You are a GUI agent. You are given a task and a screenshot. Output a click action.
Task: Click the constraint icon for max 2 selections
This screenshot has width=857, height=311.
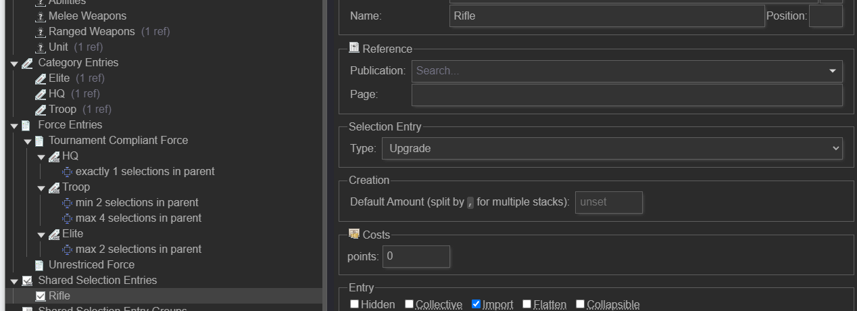tap(67, 249)
